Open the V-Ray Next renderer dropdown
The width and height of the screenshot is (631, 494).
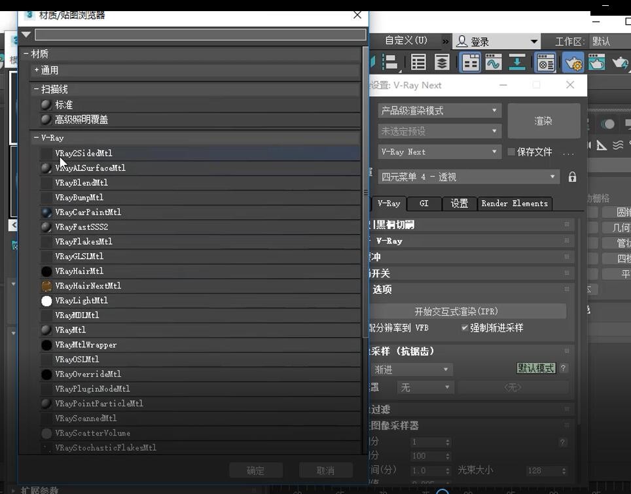pos(439,152)
